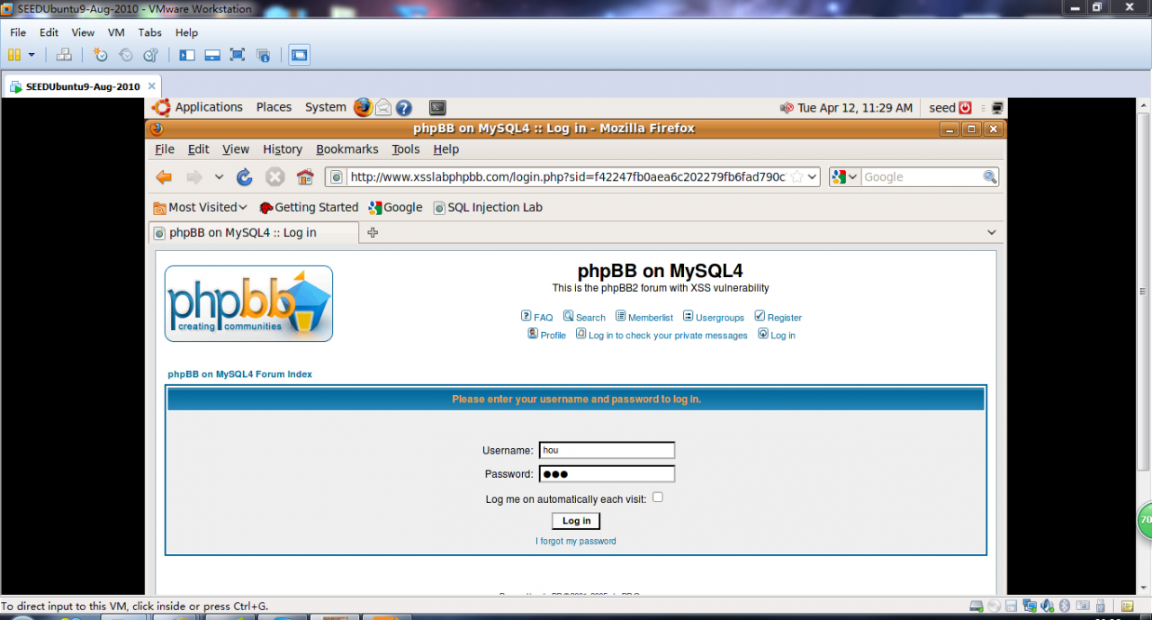Viewport: 1152px width, 620px height.
Task: Toggle the thumbnail bar view icon
Action: click(x=212, y=55)
